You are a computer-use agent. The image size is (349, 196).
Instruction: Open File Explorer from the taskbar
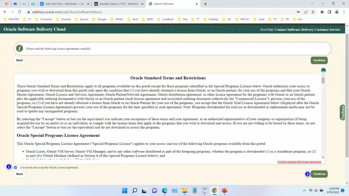tap(184, 191)
